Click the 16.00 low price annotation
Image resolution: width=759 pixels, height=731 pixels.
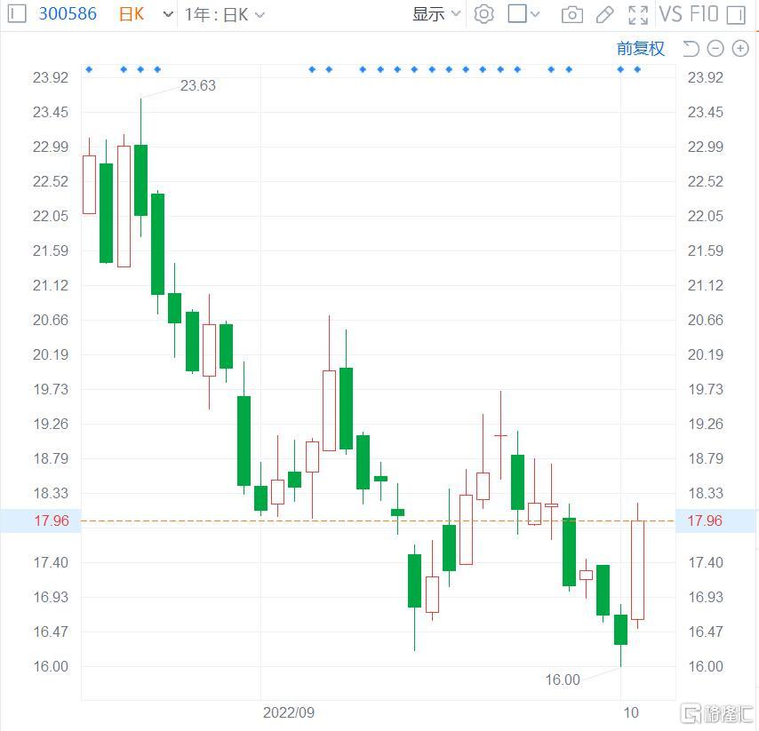(563, 679)
